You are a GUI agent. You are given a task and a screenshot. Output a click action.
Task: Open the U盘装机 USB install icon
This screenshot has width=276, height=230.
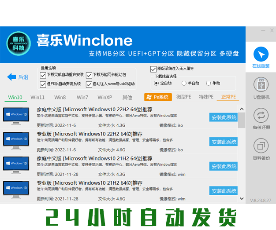tap(261, 84)
